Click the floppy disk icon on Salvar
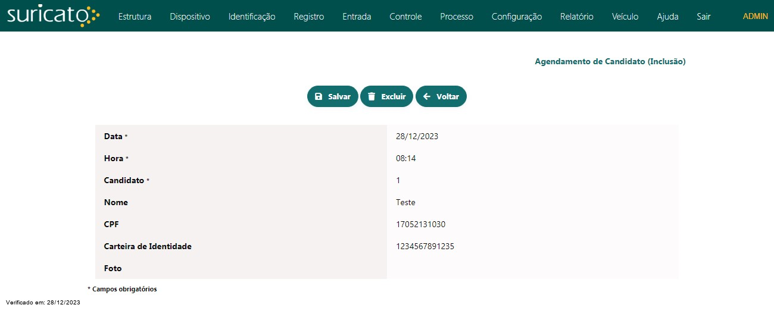 pos(319,96)
